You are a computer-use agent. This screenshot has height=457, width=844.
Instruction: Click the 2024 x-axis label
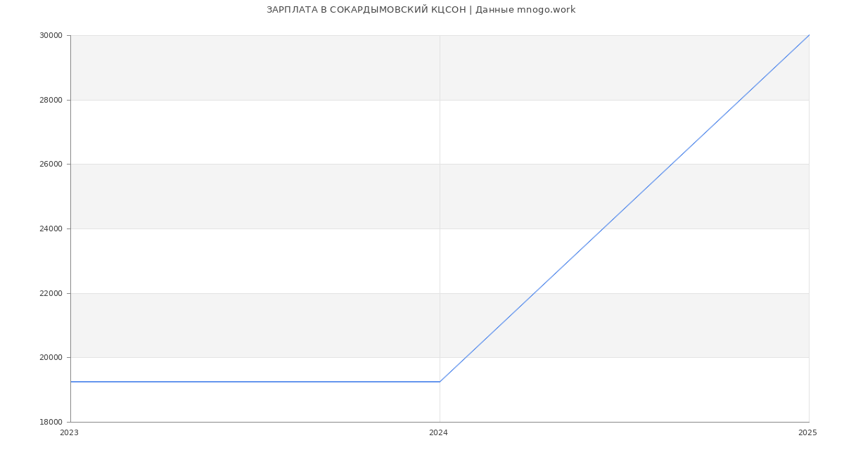[x=438, y=433]
